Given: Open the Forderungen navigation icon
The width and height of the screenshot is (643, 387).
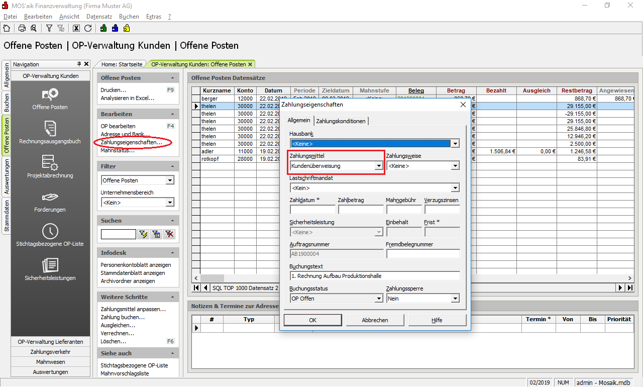Looking at the screenshot, I should [50, 201].
